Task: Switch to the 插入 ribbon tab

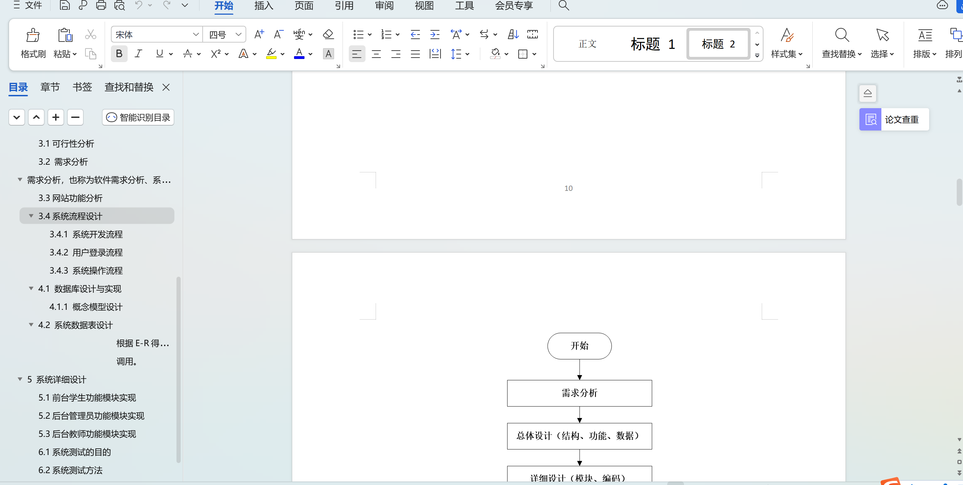Action: pos(264,6)
